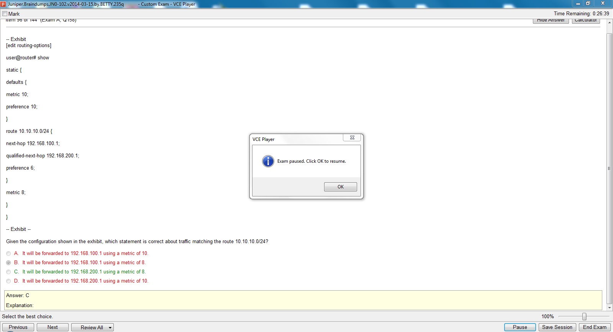This screenshot has width=613, height=332.
Task: Open the Calculator
Action: (x=585, y=21)
